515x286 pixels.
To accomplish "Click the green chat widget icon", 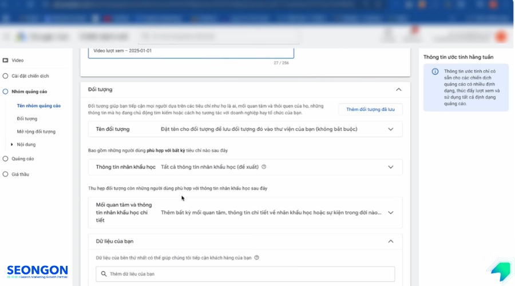I will [501, 271].
